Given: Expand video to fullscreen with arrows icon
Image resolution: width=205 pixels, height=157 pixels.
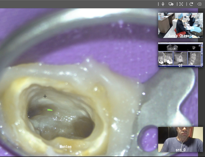Looking at the screenshot, I should [x=181, y=4].
